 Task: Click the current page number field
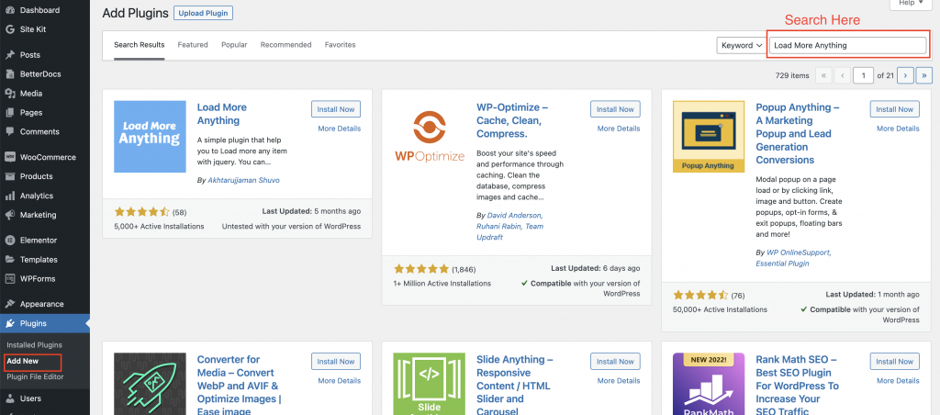(864, 75)
